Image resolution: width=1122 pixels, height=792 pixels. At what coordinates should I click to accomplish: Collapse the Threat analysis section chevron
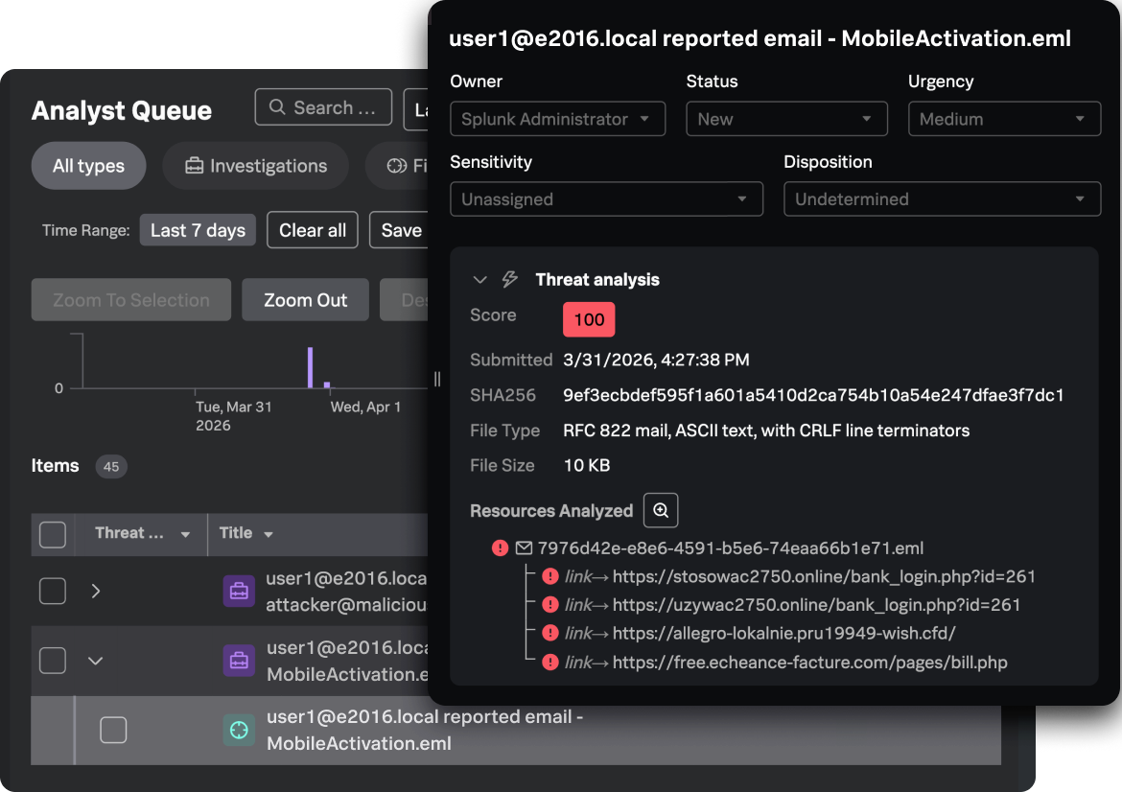480,280
